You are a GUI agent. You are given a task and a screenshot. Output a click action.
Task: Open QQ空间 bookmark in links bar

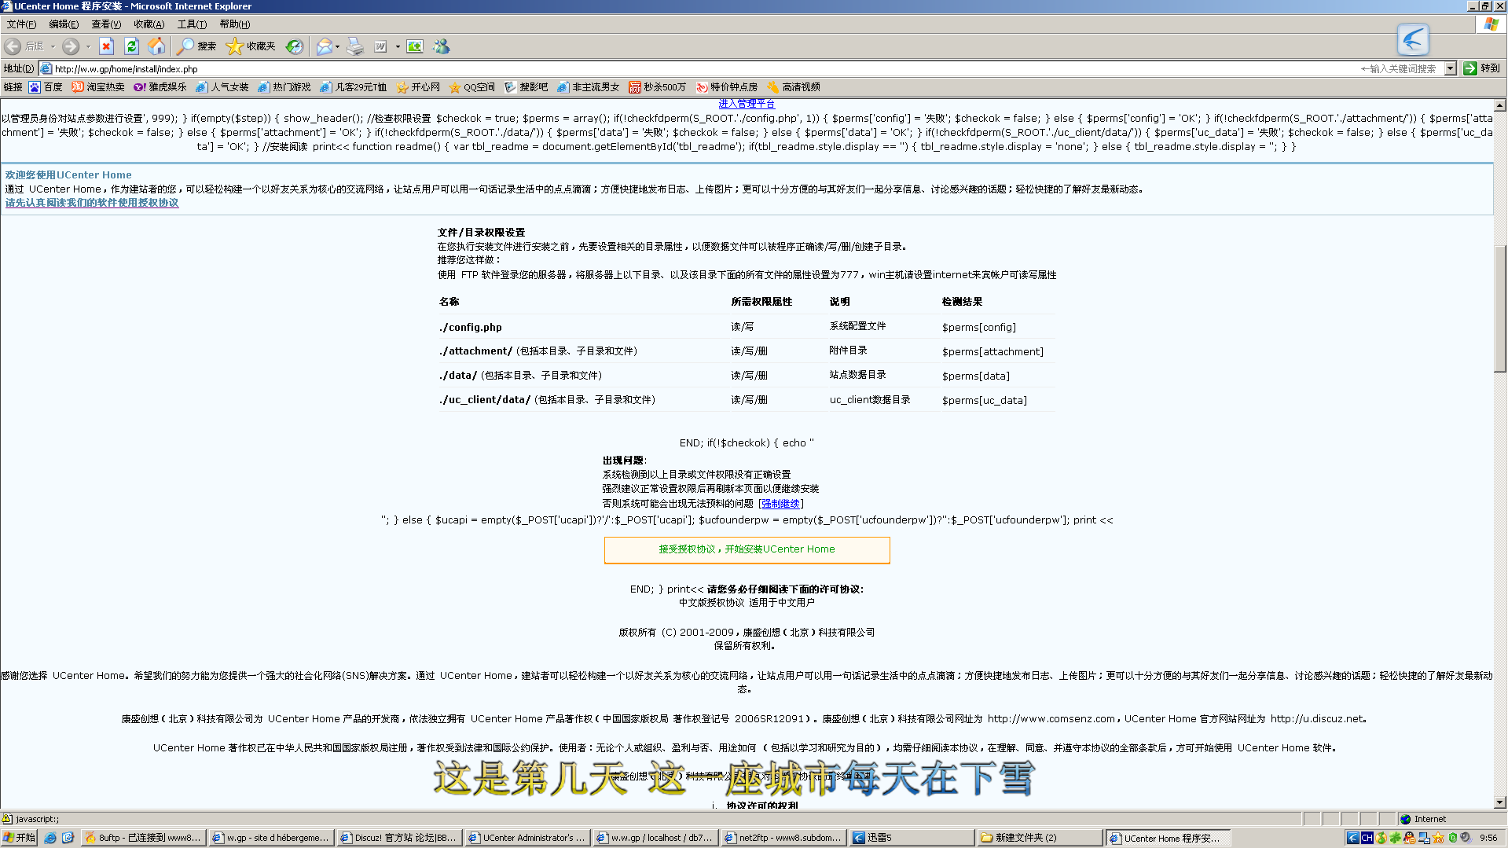(x=471, y=87)
